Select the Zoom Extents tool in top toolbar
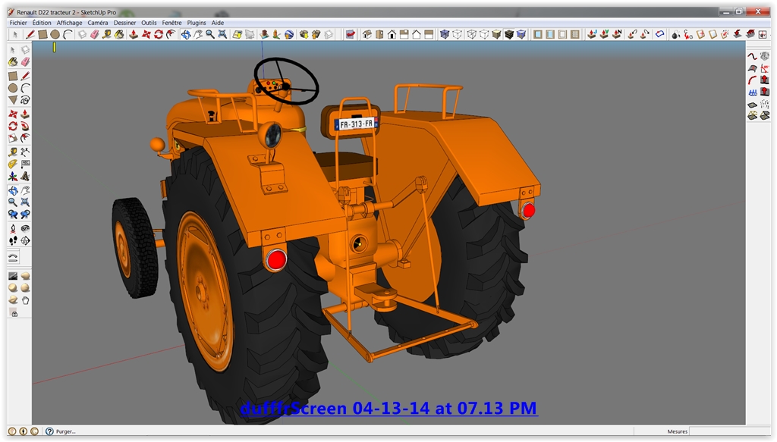 coord(222,34)
